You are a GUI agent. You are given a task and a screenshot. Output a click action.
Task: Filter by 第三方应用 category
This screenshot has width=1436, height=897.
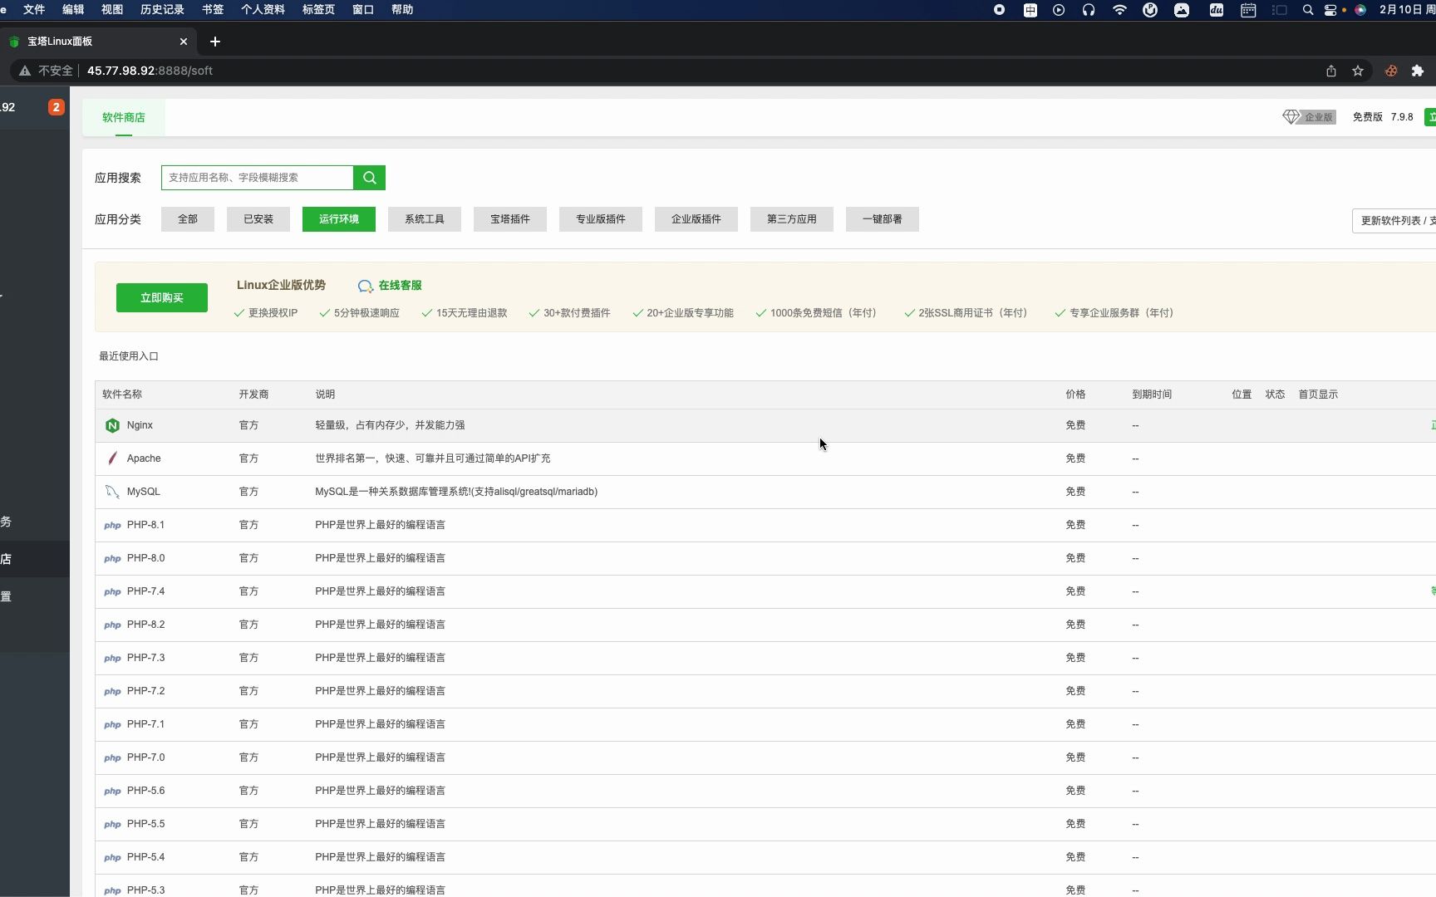(x=792, y=219)
